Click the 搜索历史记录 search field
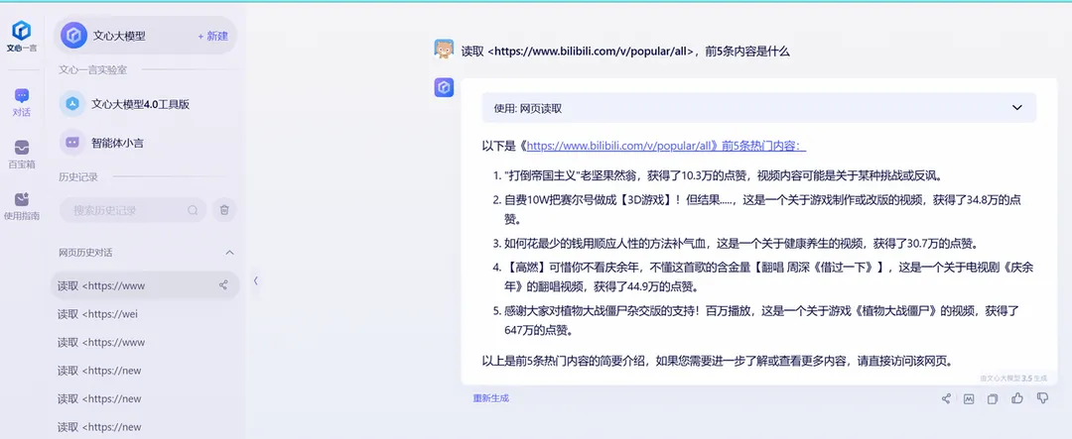 [124, 210]
